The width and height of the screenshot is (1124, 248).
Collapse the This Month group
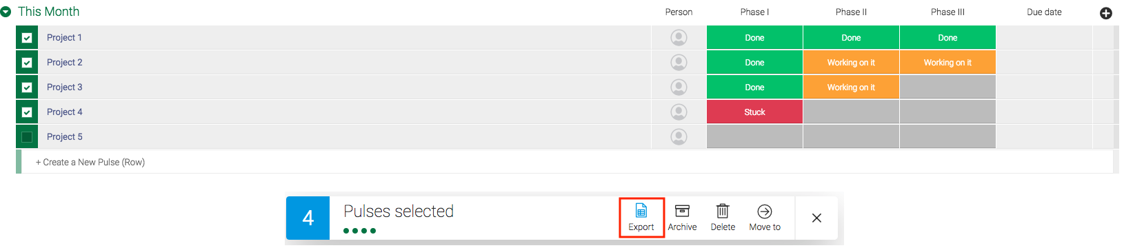(6, 12)
